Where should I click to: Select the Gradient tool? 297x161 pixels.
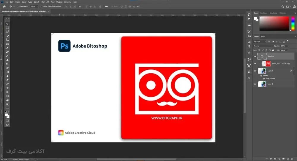pyautogui.click(x=7, y=72)
